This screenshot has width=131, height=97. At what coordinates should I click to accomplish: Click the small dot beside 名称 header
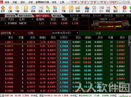point(32,19)
